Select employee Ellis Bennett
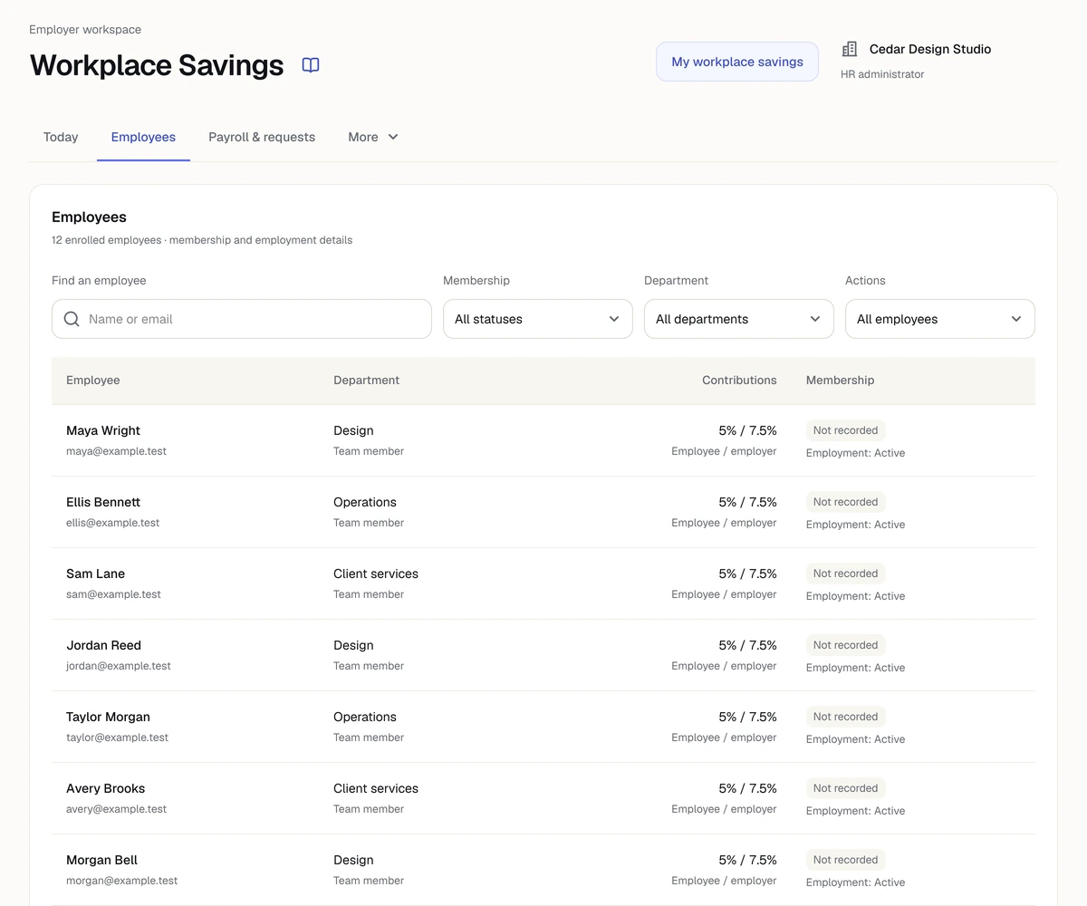1087x906 pixels. (x=103, y=502)
